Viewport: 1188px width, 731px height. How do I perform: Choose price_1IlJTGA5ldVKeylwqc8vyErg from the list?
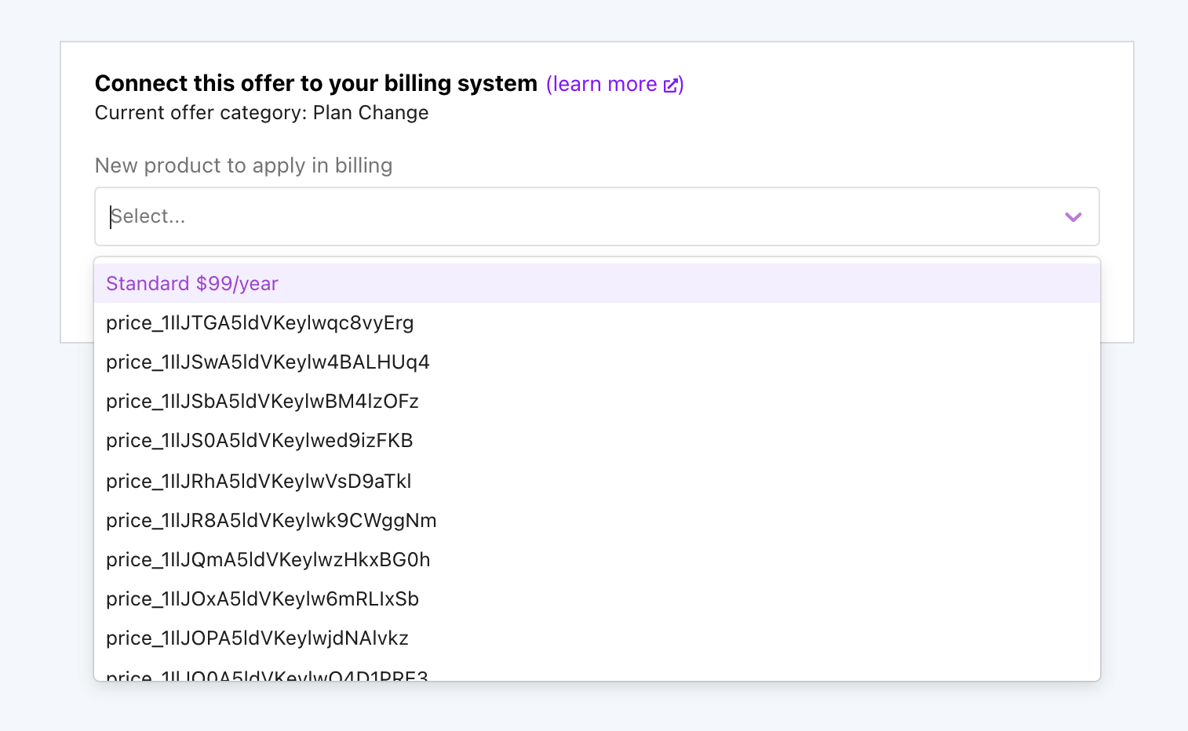coord(260,322)
